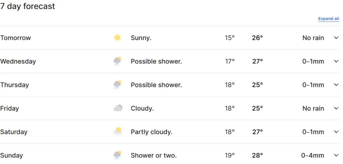Select the Tomorrow day label
343x164 pixels.
15,38
